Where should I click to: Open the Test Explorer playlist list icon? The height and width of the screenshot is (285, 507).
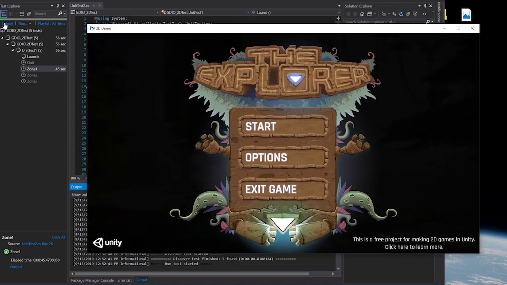pos(22,14)
